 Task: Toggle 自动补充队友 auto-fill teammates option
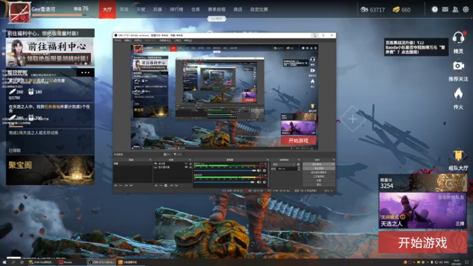(451, 197)
